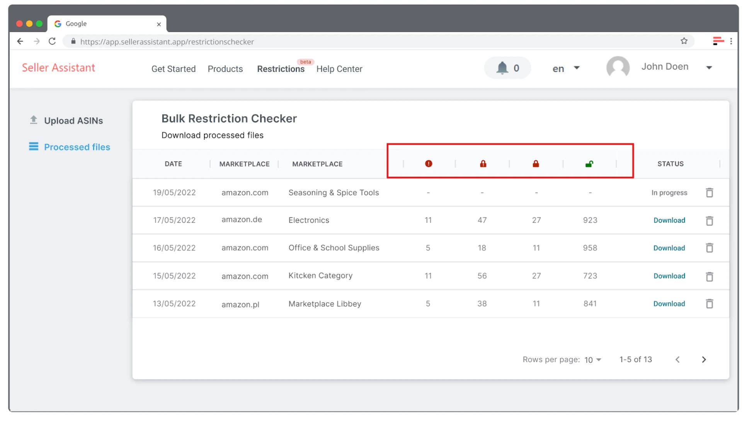
Task: Click the second red lock column icon
Action: pyautogui.click(x=536, y=163)
